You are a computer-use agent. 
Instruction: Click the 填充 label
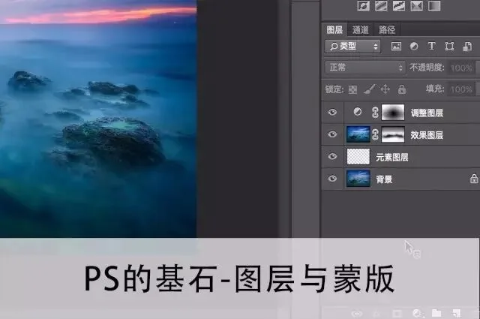tap(435, 89)
